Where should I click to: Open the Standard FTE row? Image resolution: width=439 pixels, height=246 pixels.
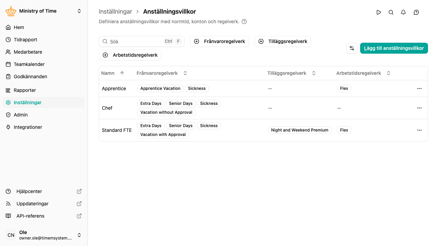[x=263, y=130]
